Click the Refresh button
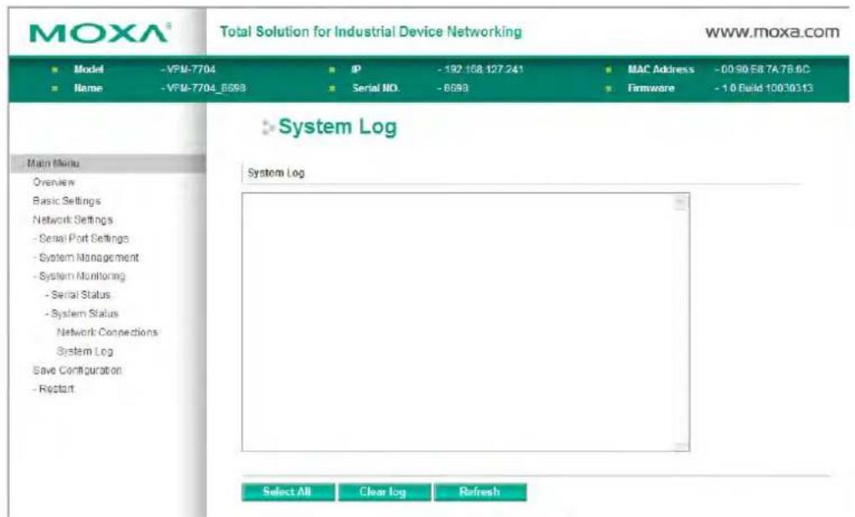This screenshot has width=855, height=517. pyautogui.click(x=479, y=491)
